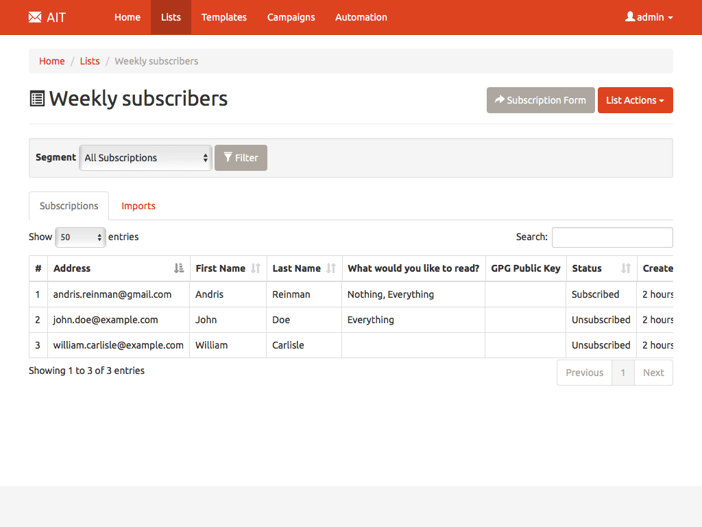Click the Lists breadcrumb link
The image size is (702, 527).
pos(90,61)
